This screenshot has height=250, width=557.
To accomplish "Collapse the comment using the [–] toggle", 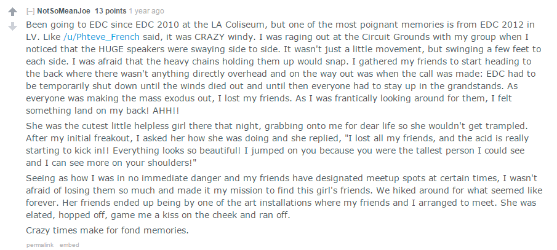I will click(30, 11).
